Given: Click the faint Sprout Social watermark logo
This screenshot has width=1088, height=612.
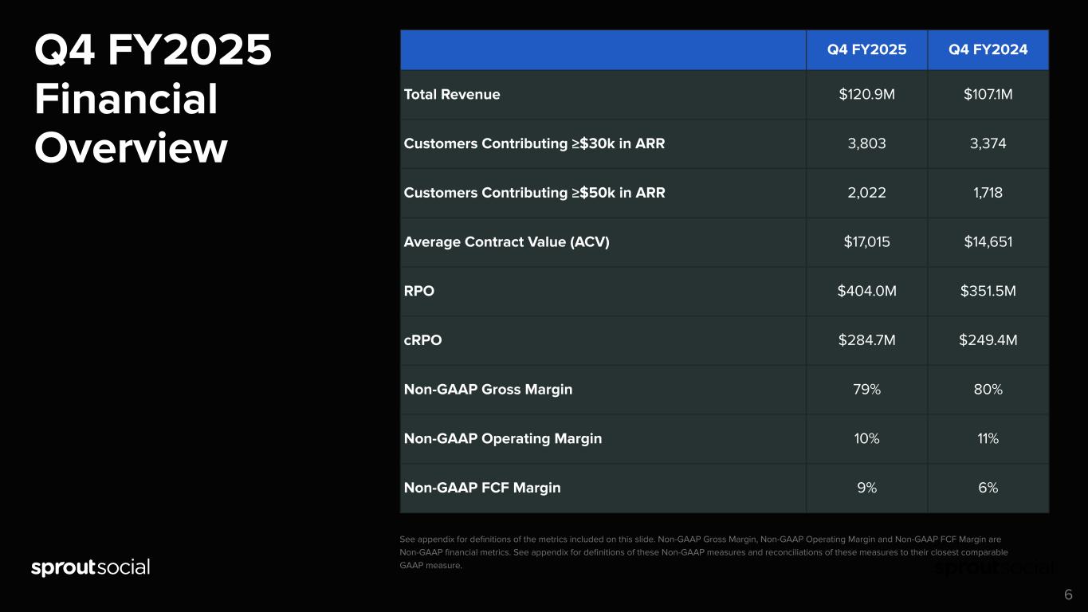Looking at the screenshot, I should (x=994, y=568).
